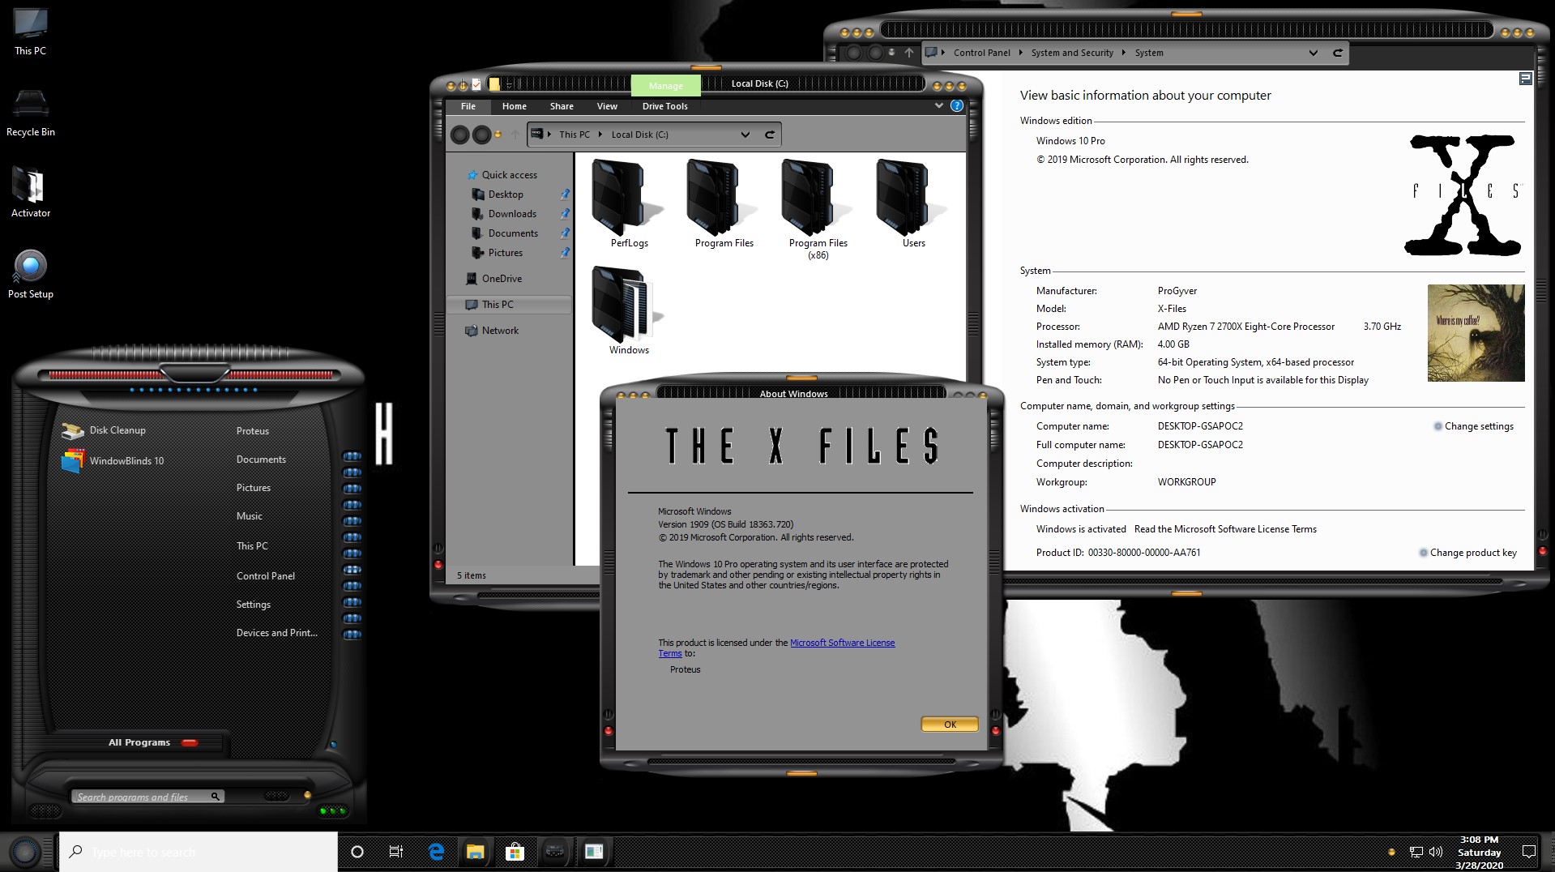Viewport: 1555px width, 872px height.
Task: Click the volume icon in system tray
Action: (1436, 852)
